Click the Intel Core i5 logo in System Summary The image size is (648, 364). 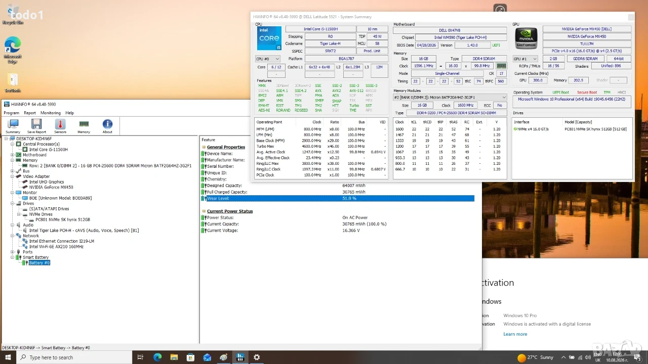click(269, 38)
